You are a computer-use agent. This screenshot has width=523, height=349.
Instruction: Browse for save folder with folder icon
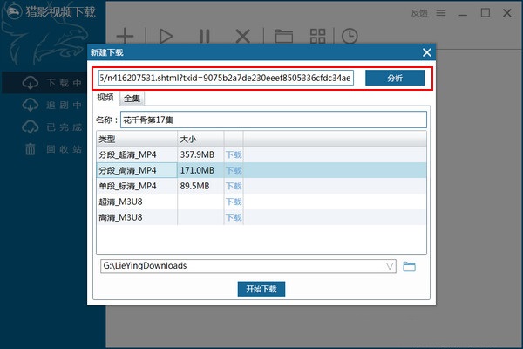coord(410,266)
